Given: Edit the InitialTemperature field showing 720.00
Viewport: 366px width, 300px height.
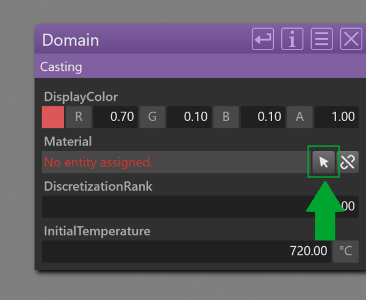Looking at the screenshot, I should pyautogui.click(x=187, y=251).
